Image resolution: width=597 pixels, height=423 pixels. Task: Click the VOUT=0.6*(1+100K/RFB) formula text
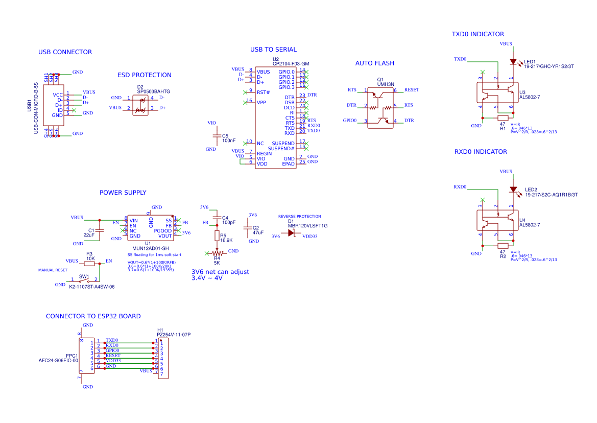(x=152, y=262)
